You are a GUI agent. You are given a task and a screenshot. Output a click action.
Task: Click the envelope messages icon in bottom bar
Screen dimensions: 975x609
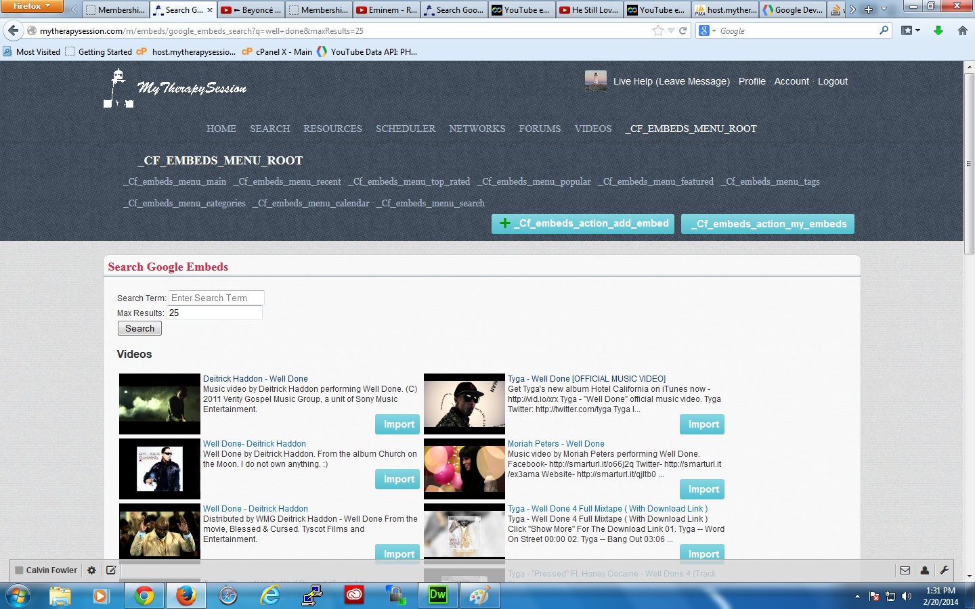point(905,570)
